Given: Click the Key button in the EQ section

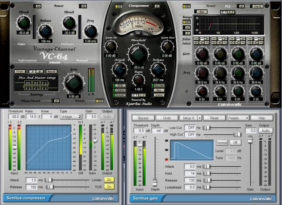Looking at the screenshot, I should coord(201,12).
